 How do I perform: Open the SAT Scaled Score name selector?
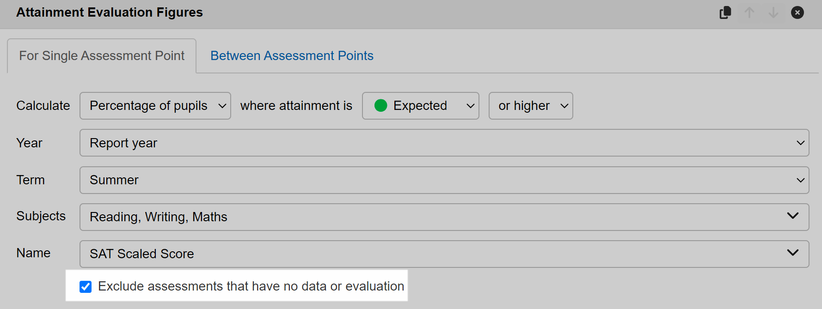(444, 254)
